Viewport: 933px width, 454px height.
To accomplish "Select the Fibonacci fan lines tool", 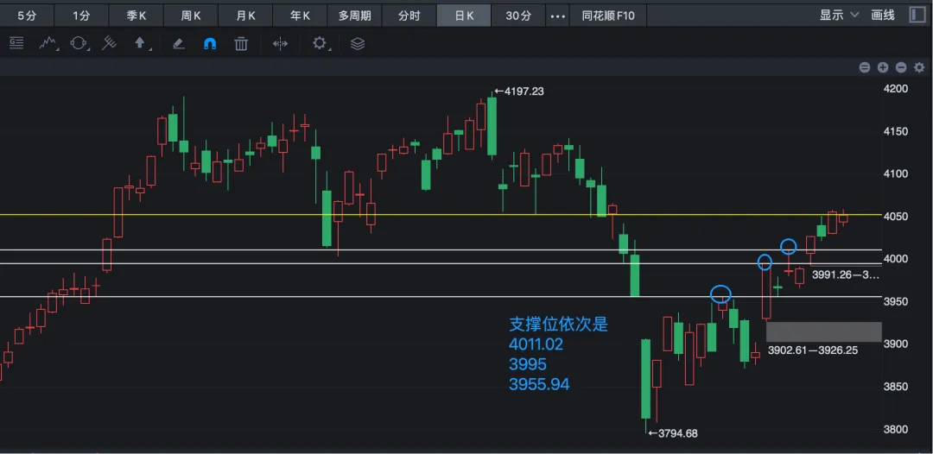I will (x=109, y=43).
